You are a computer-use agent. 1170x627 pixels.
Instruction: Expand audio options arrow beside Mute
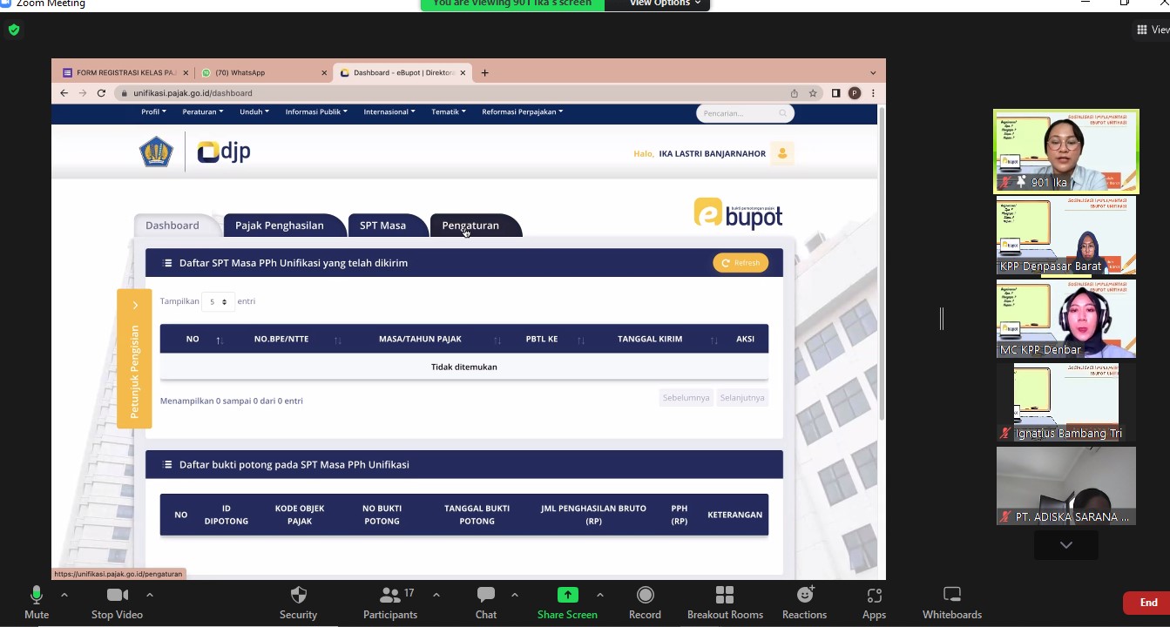pos(64,596)
